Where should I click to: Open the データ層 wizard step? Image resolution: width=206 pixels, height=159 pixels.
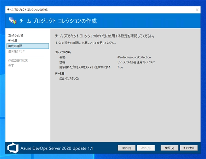13,41
